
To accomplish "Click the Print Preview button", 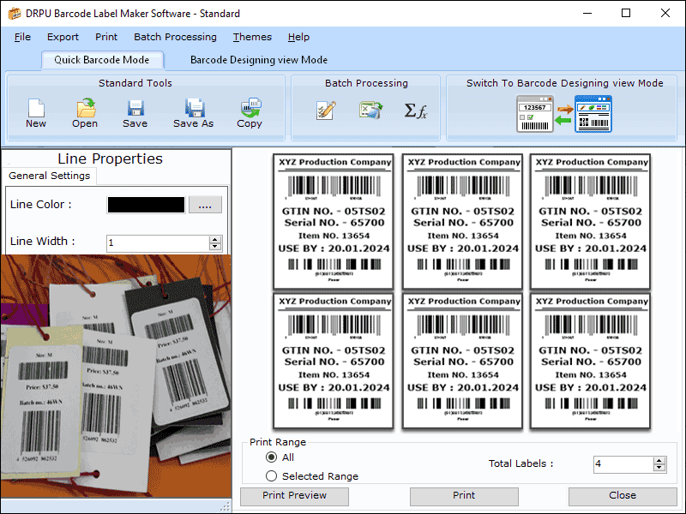I will pos(294,496).
